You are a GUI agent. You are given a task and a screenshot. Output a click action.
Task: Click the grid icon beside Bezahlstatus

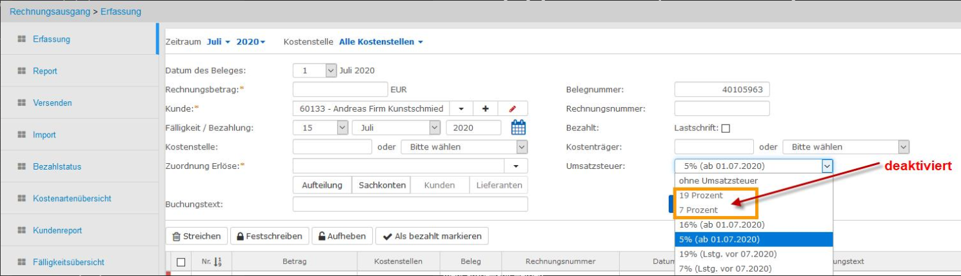(x=21, y=166)
